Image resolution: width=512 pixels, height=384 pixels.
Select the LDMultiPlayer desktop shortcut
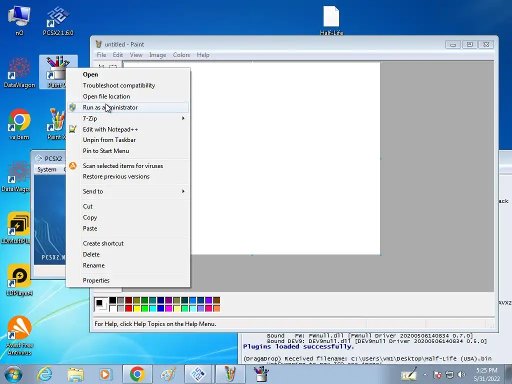point(15,228)
